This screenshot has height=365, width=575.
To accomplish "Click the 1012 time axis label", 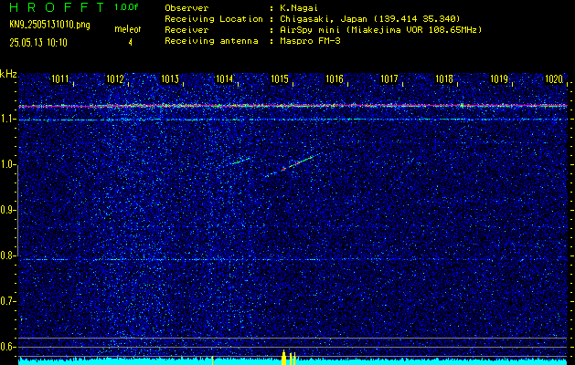I will (115, 78).
